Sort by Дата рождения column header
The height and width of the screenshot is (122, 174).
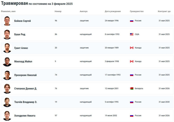coord(113,11)
